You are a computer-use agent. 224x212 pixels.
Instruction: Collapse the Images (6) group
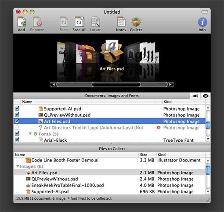click(18, 166)
